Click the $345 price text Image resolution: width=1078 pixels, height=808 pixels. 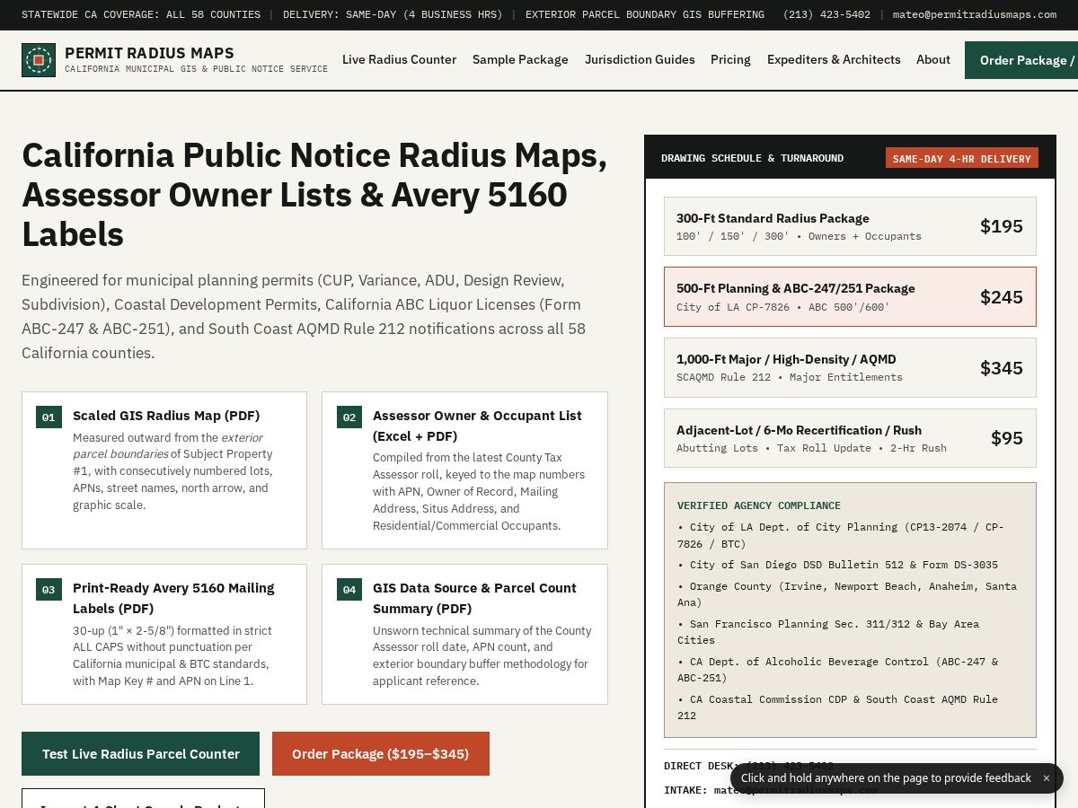[1002, 368]
